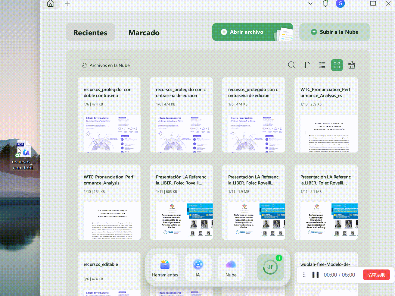Switch to list view icon

(322, 65)
